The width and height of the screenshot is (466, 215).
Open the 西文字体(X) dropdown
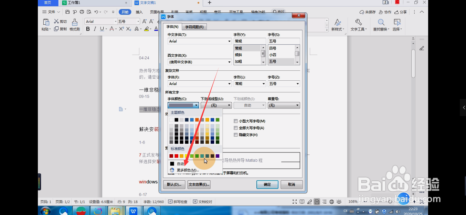click(x=229, y=62)
